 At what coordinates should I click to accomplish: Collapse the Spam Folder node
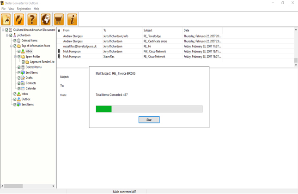(x=16, y=57)
